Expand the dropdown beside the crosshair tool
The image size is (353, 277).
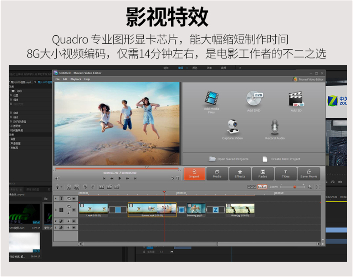click(x=61, y=187)
